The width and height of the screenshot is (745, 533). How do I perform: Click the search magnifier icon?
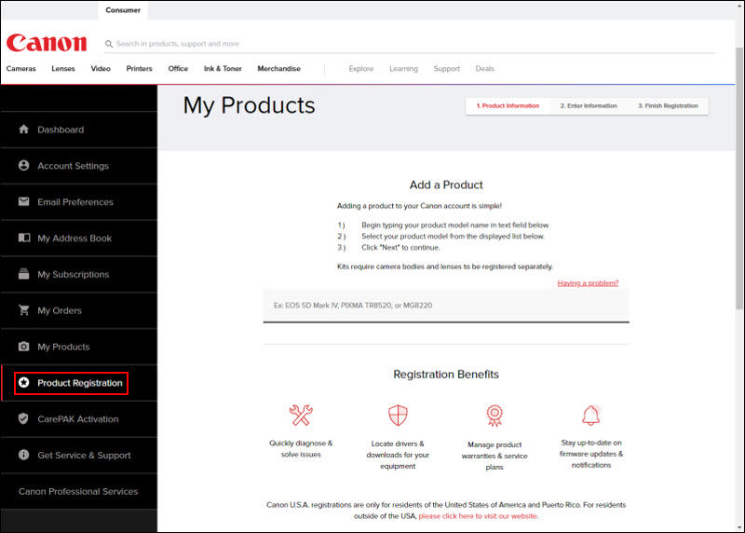coord(109,44)
